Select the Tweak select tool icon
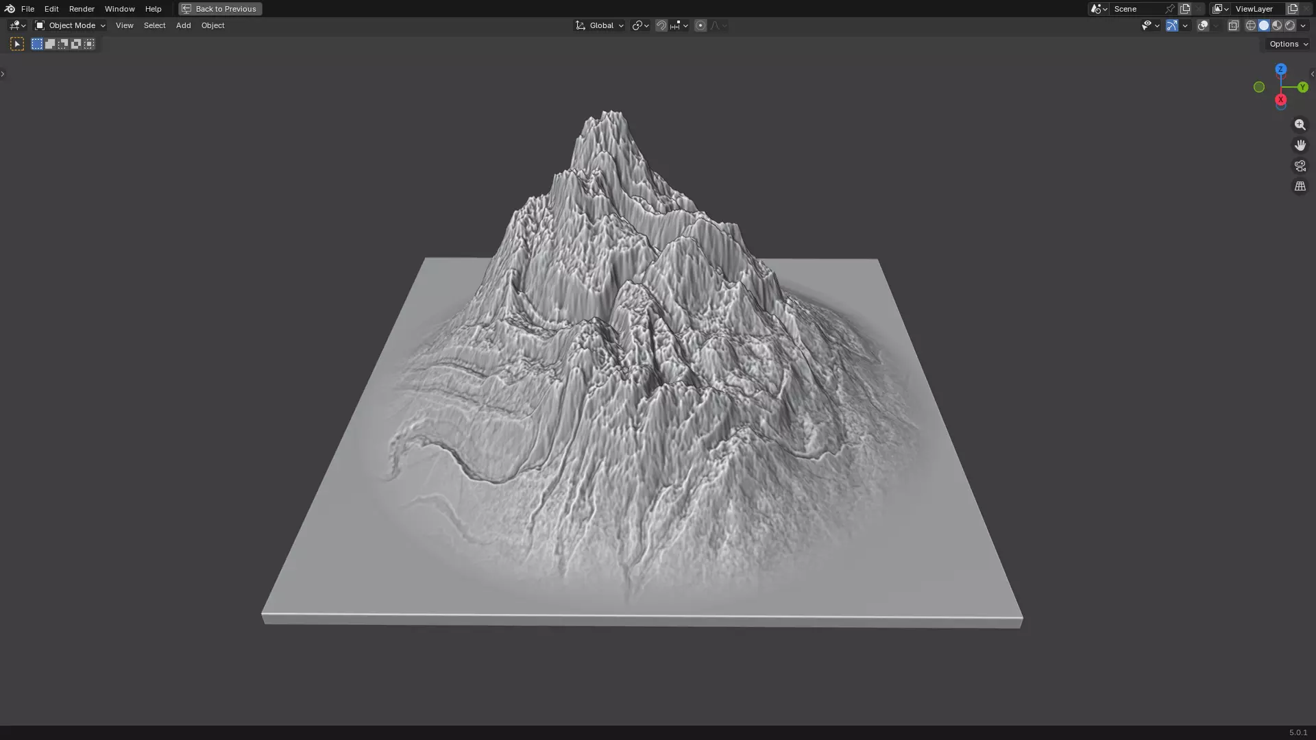The height and width of the screenshot is (740, 1316). pyautogui.click(x=17, y=44)
